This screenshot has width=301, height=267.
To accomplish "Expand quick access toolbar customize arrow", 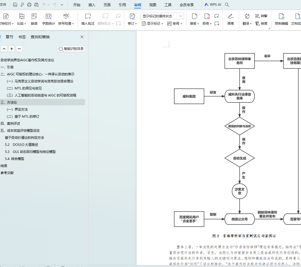I will coord(62,5).
